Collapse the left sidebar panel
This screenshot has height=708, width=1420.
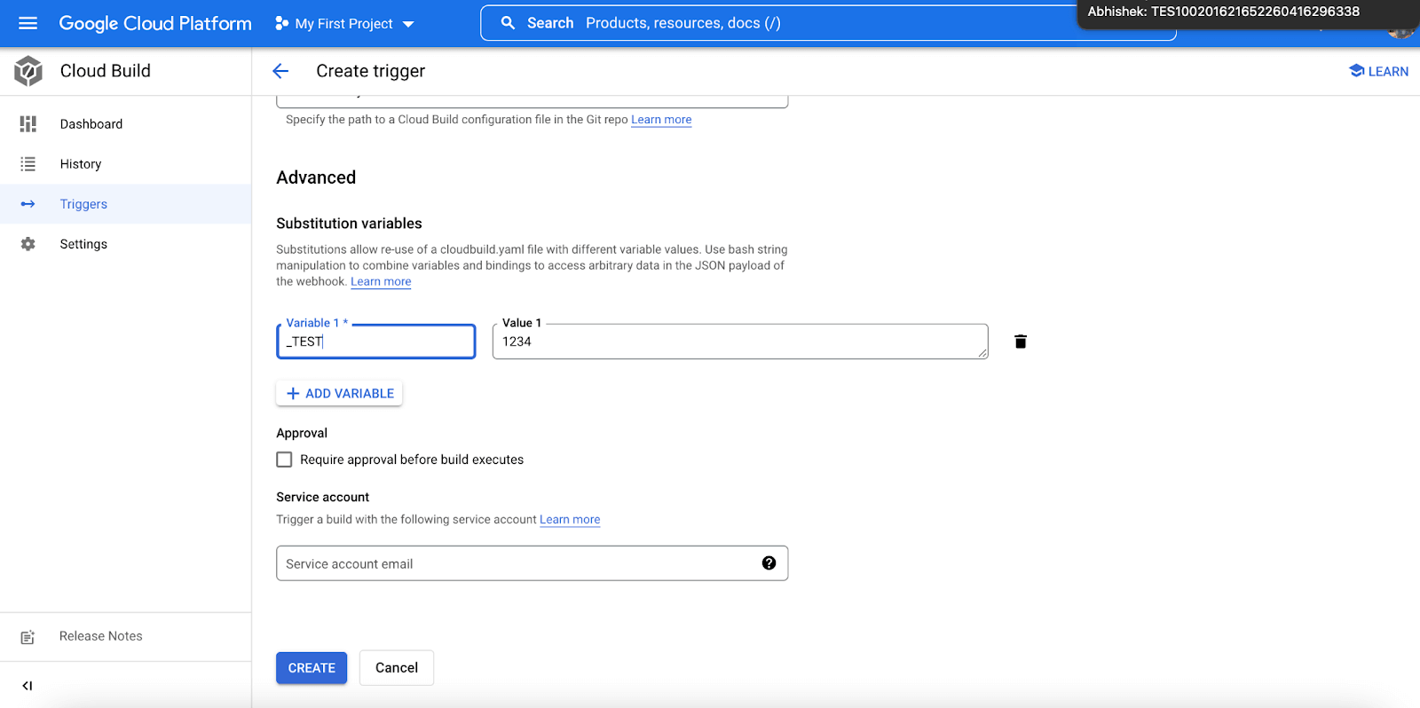point(28,685)
